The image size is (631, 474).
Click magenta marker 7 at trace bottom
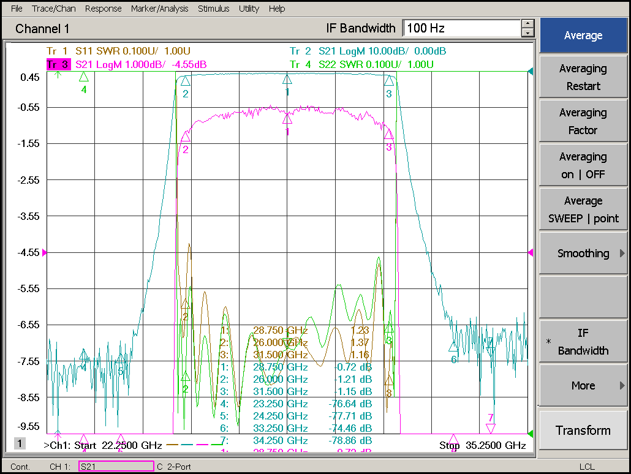490,427
